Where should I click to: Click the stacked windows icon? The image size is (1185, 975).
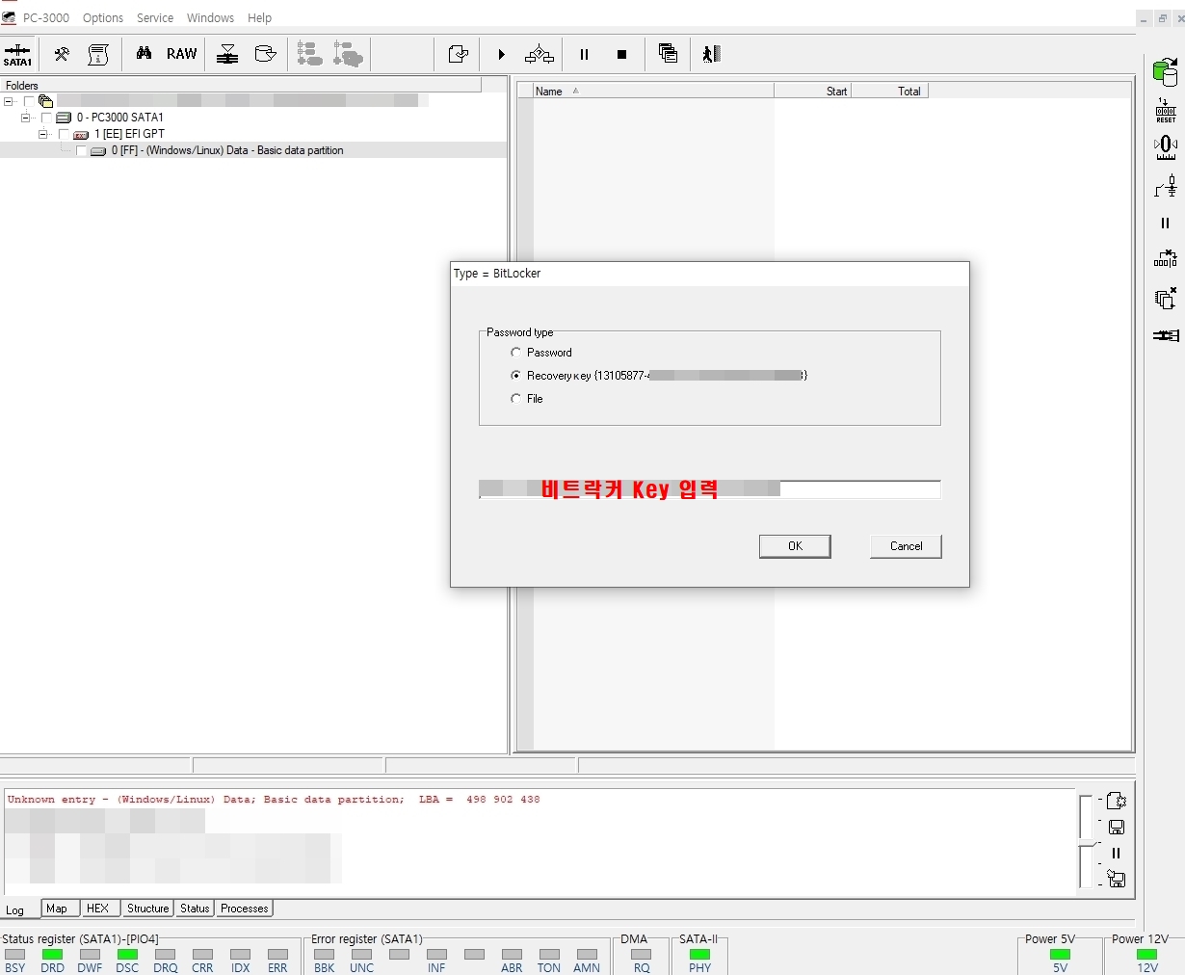click(x=668, y=54)
